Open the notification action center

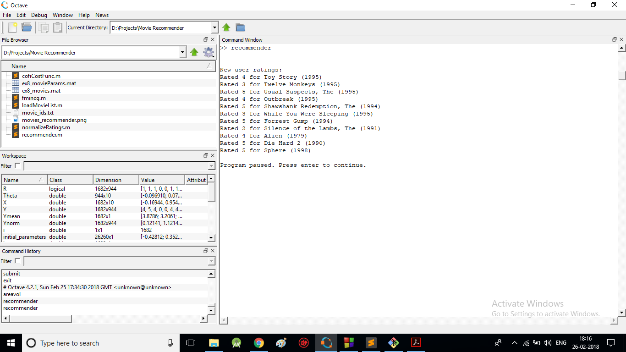(611, 343)
